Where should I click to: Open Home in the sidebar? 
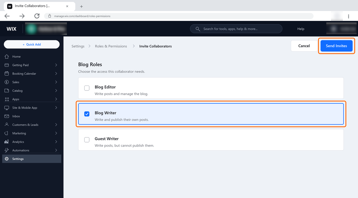pos(32,57)
